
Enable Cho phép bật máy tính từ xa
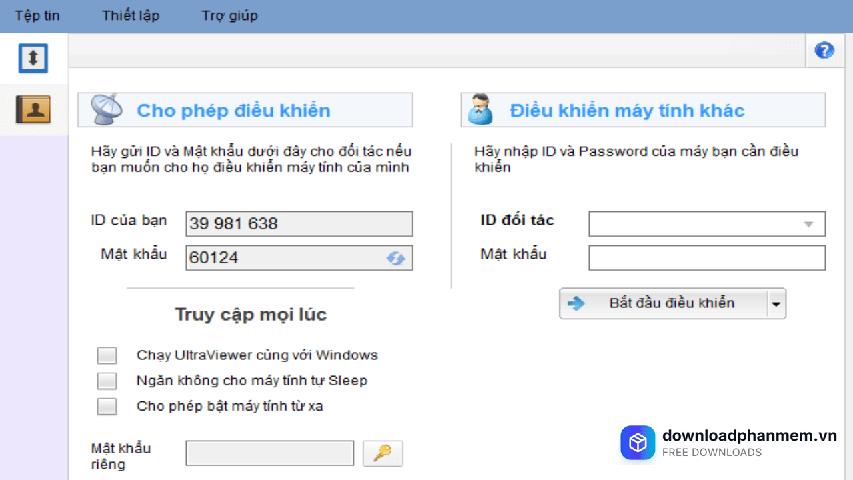click(x=107, y=406)
